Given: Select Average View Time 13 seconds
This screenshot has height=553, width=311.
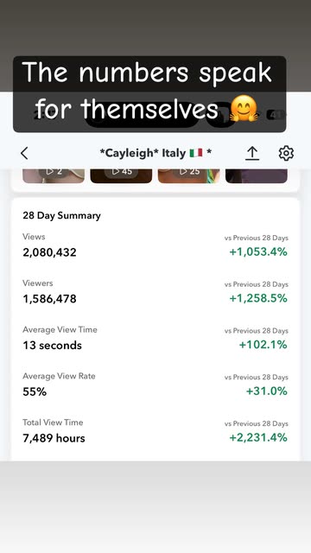Looking at the screenshot, I should (x=52, y=346).
